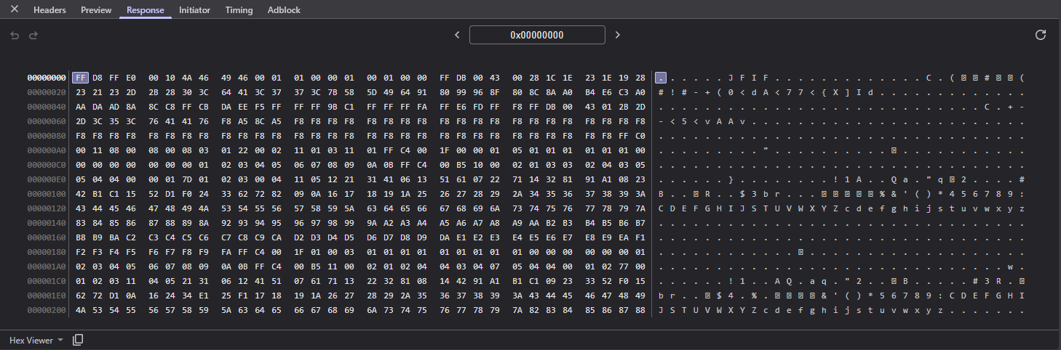Open the Hex Viewer dropdown
This screenshot has height=350, width=1061.
(x=36, y=340)
